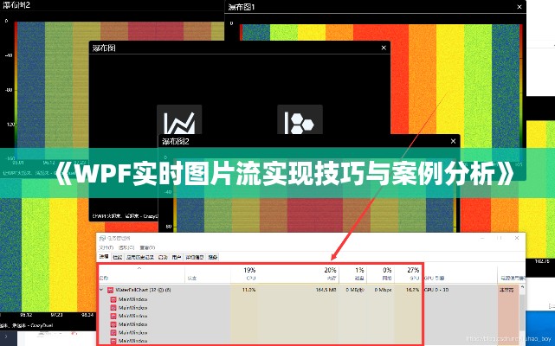Open the 文件(F) menu in Task Manager
The image size is (555, 346).
pyautogui.click(x=106, y=247)
